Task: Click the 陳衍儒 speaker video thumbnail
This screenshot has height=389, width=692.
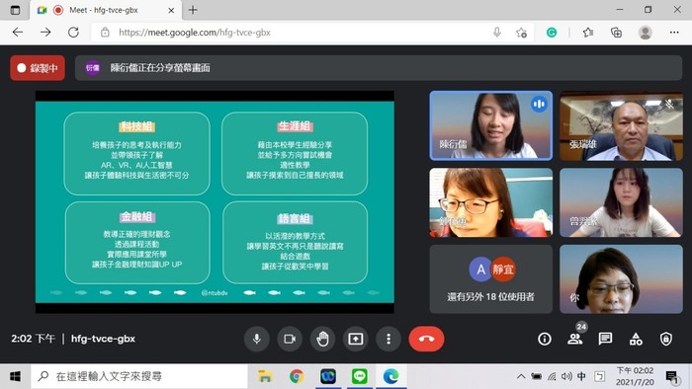Action: pos(490,125)
